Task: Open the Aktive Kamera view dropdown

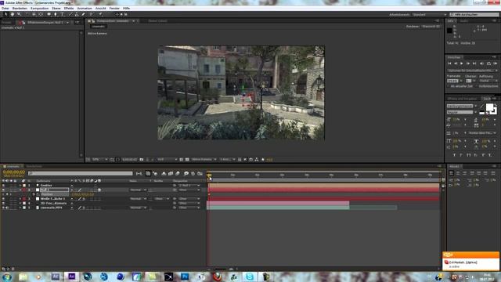Action: click(x=204, y=159)
